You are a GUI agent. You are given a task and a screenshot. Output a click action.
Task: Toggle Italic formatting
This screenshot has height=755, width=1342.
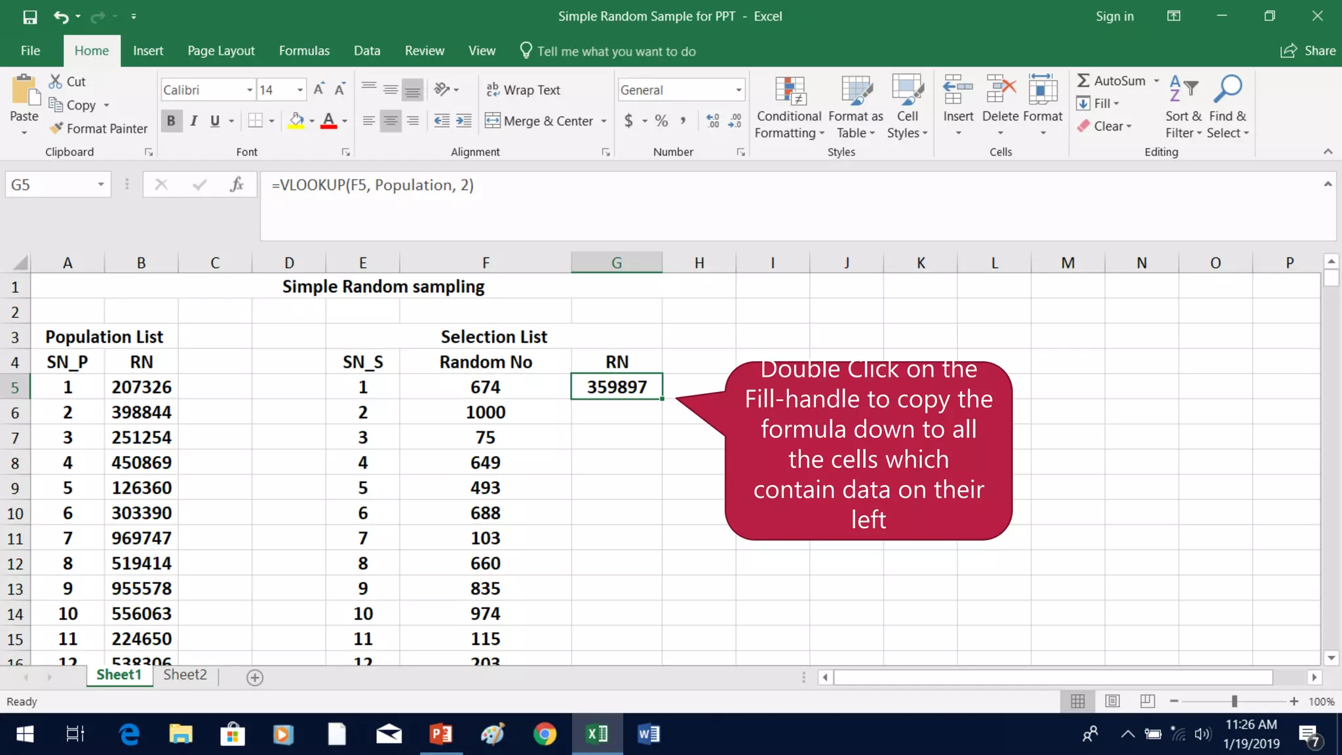tap(193, 121)
